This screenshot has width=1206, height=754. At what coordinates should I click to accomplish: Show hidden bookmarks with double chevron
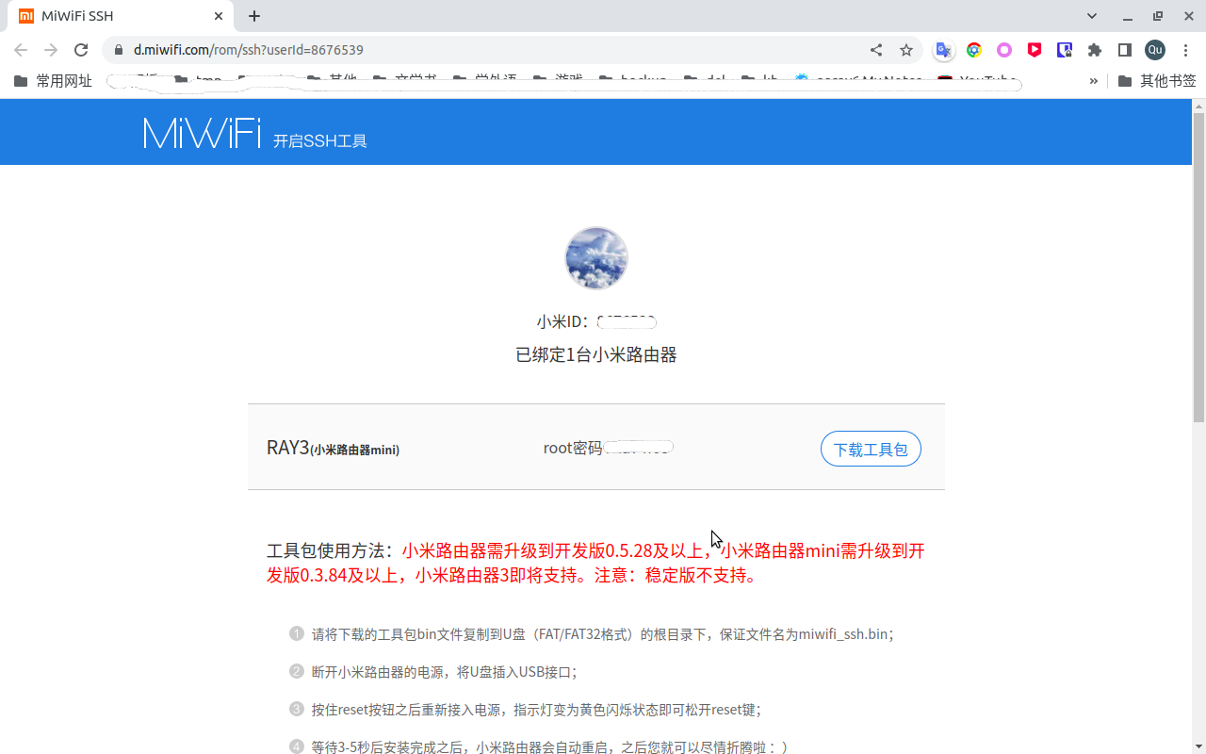pyautogui.click(x=1094, y=81)
